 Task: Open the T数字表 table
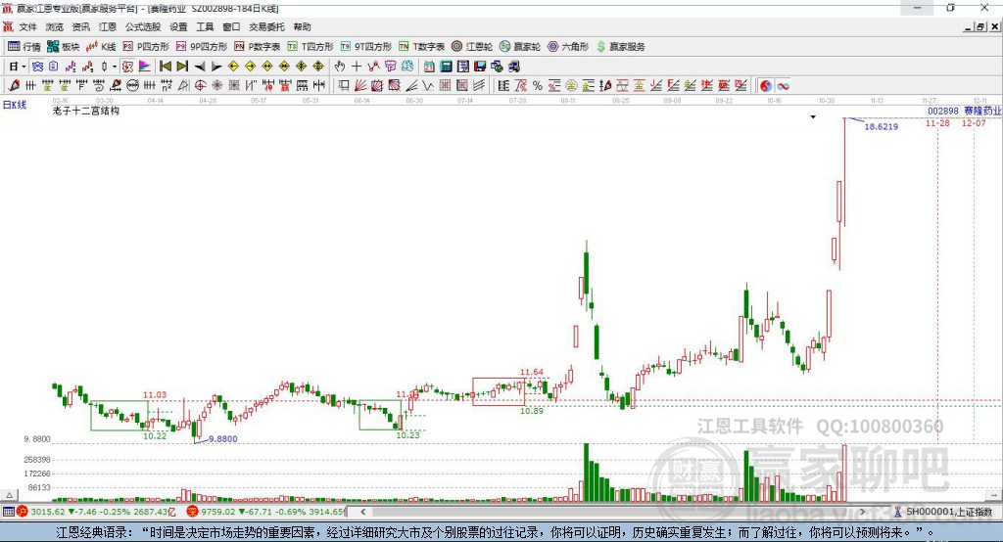pos(421,47)
